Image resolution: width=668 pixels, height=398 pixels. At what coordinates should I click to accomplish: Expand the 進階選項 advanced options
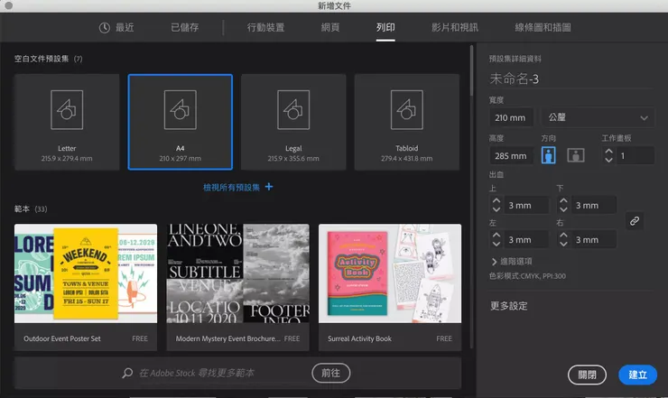[512, 261]
